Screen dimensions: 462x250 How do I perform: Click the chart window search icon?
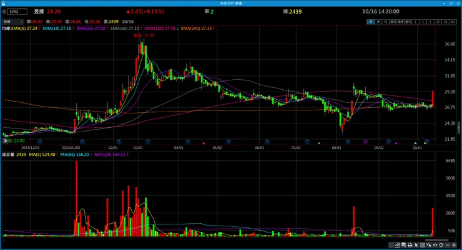pos(404,245)
